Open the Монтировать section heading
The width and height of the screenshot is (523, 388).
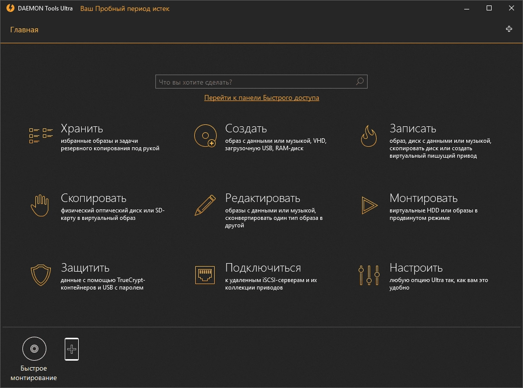423,198
